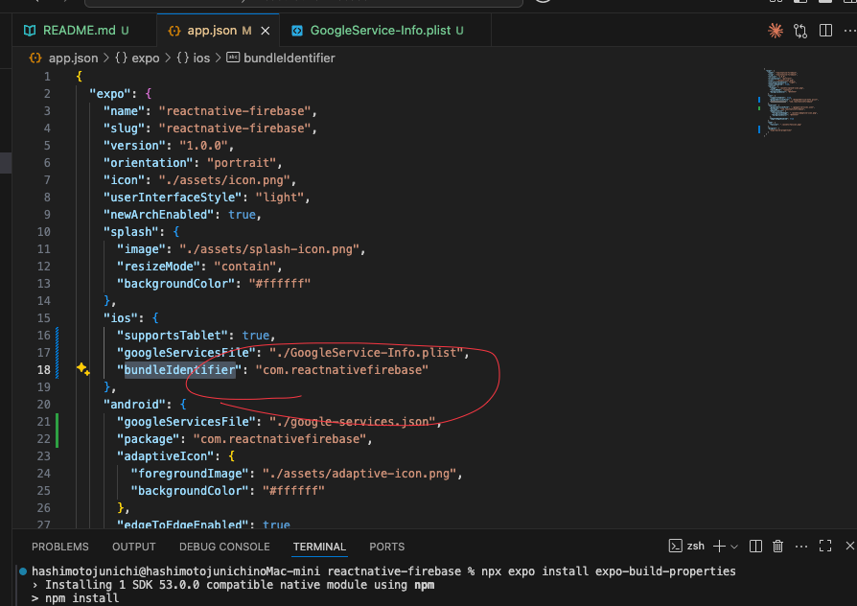The width and height of the screenshot is (857, 606).
Task: Click the sparkle code action icon on line 18
Action: pos(83,369)
